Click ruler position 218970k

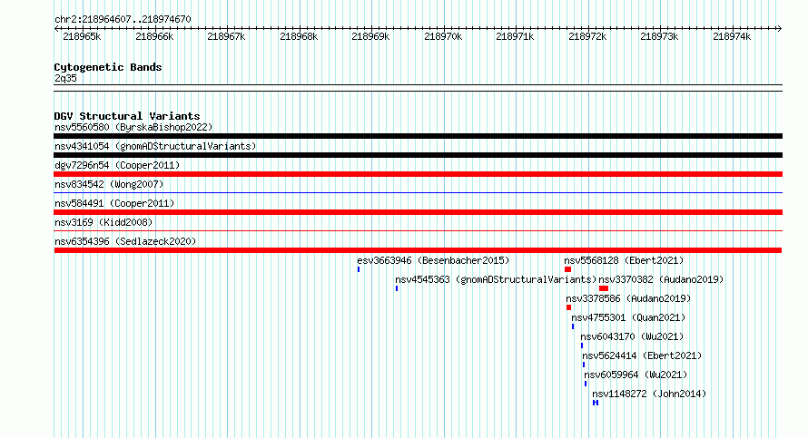pos(443,37)
